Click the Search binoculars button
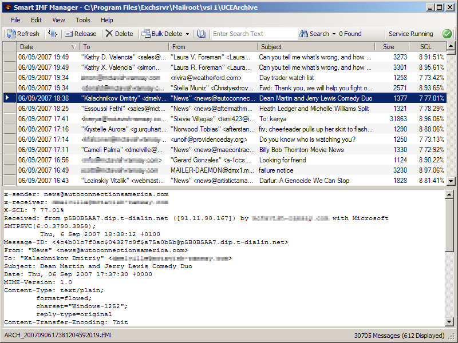Viewport: 458px width, 343px height. pyautogui.click(x=314, y=34)
